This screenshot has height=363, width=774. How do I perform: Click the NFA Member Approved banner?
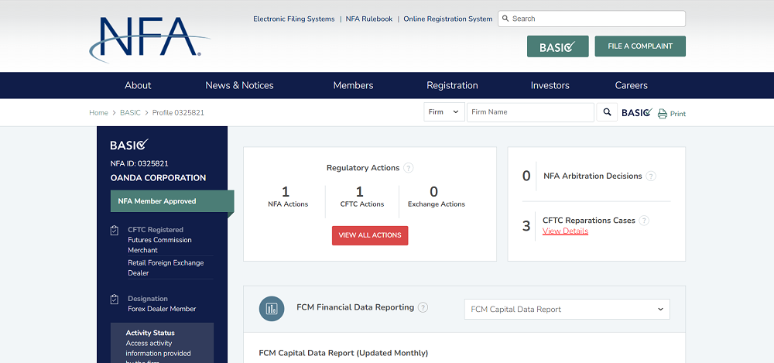coord(171,201)
